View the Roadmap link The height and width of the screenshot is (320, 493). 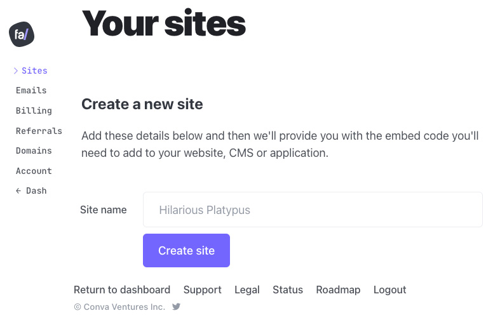(338, 290)
